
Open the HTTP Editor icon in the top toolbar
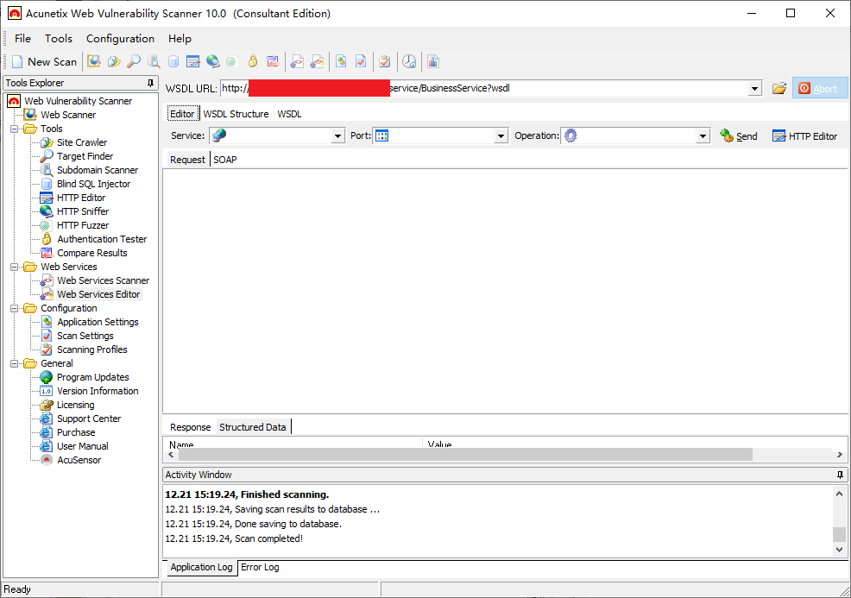pyautogui.click(x=193, y=61)
